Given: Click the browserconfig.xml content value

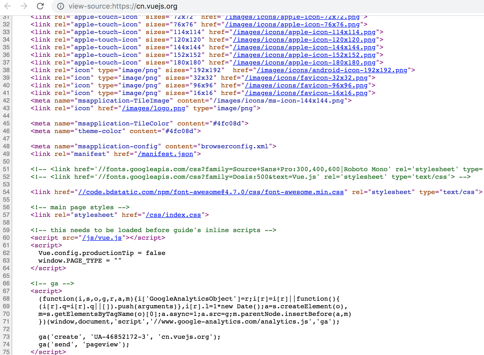Looking at the screenshot, I should [235, 147].
